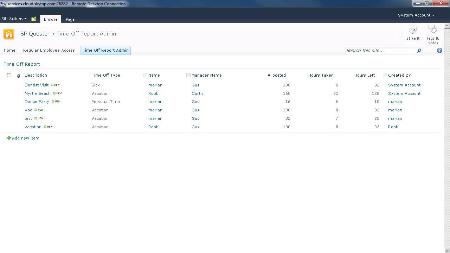Switch to the Browse ribbon tab

pyautogui.click(x=51, y=19)
